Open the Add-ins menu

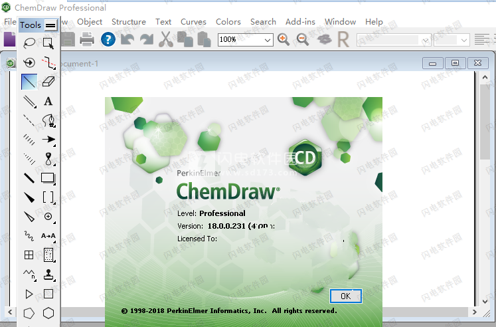point(300,21)
